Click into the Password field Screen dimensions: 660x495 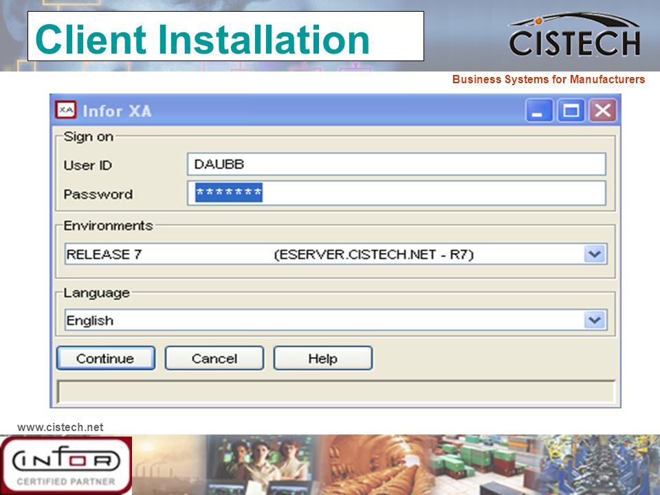point(396,192)
